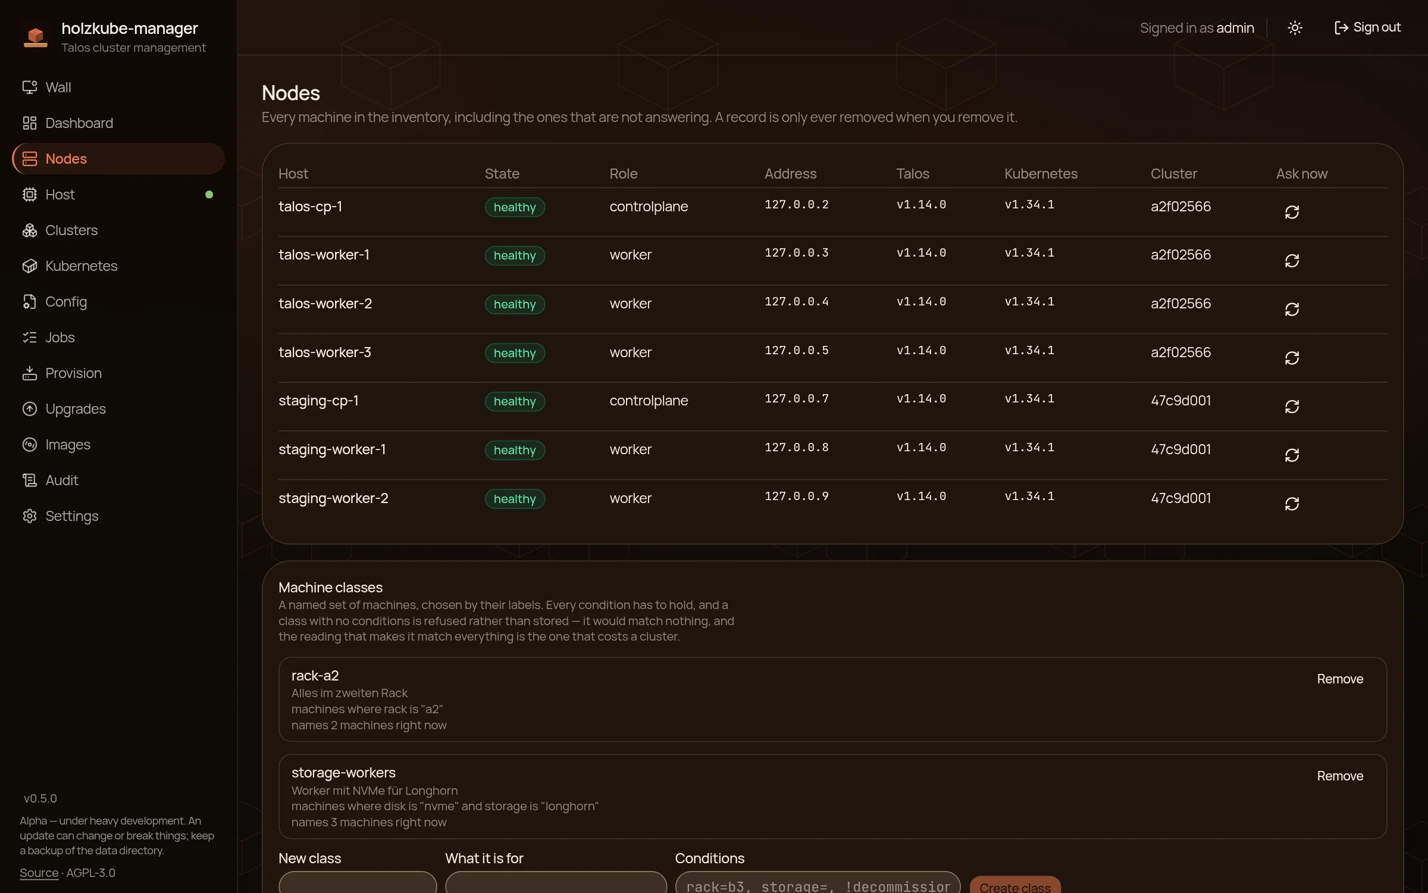Remove the storage-workers machine class
The height and width of the screenshot is (893, 1428).
[x=1340, y=776]
